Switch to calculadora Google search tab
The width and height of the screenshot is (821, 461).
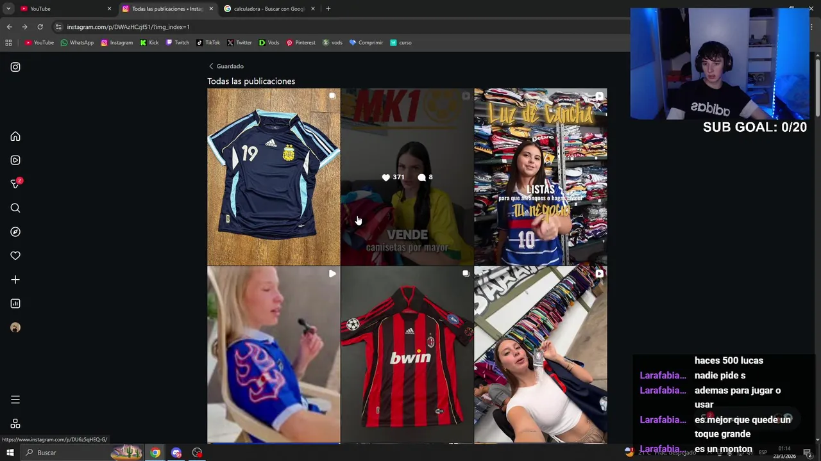point(269,8)
